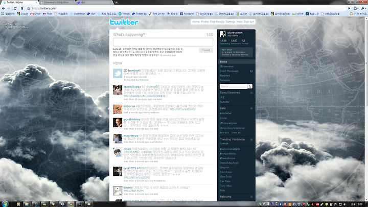Switch to the Stareverun's Ubiquitous tab
The image size is (368, 207).
(57, 3)
